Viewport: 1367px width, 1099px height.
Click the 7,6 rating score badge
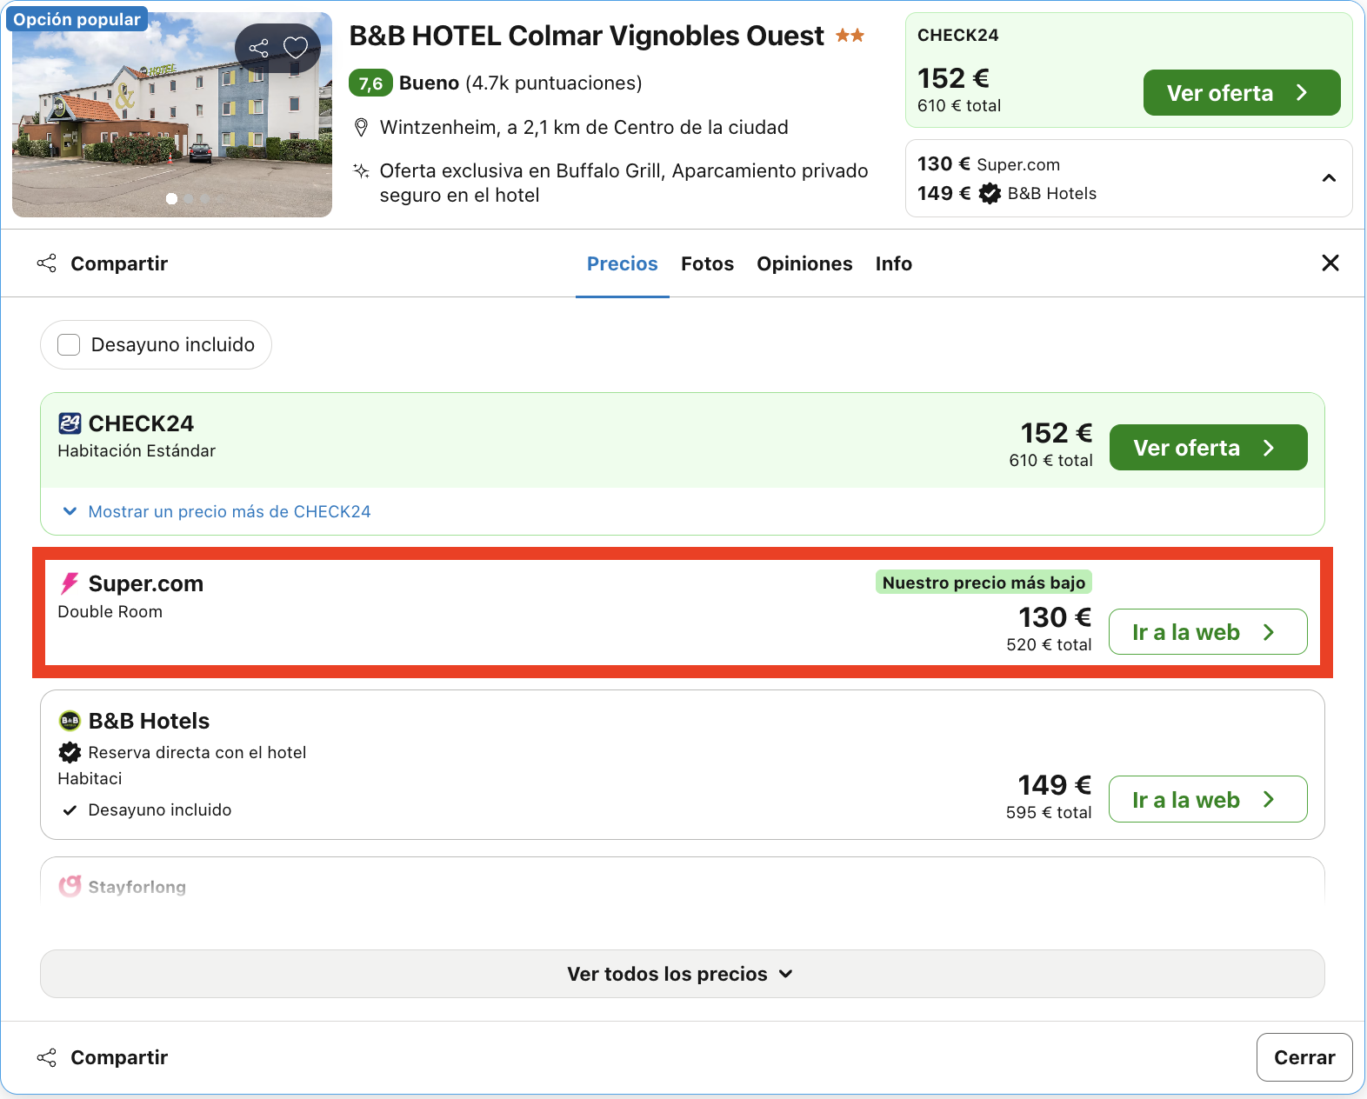coord(370,83)
